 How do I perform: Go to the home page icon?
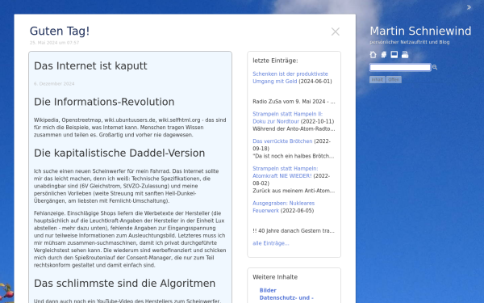[x=373, y=55]
